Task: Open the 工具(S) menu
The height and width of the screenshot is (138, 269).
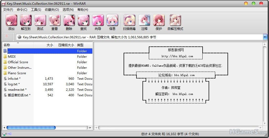Action: [36, 10]
